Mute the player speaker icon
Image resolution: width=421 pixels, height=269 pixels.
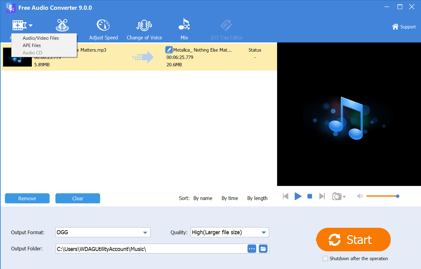(359, 196)
